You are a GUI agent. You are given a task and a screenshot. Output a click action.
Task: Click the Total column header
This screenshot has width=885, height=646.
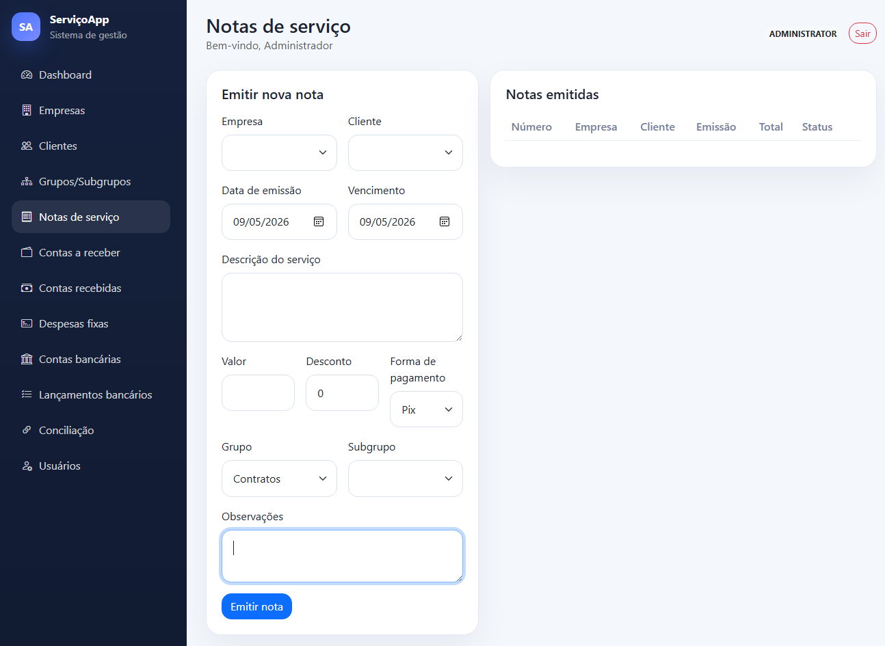[771, 126]
